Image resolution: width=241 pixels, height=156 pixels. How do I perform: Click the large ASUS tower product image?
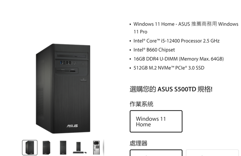pos(63,88)
